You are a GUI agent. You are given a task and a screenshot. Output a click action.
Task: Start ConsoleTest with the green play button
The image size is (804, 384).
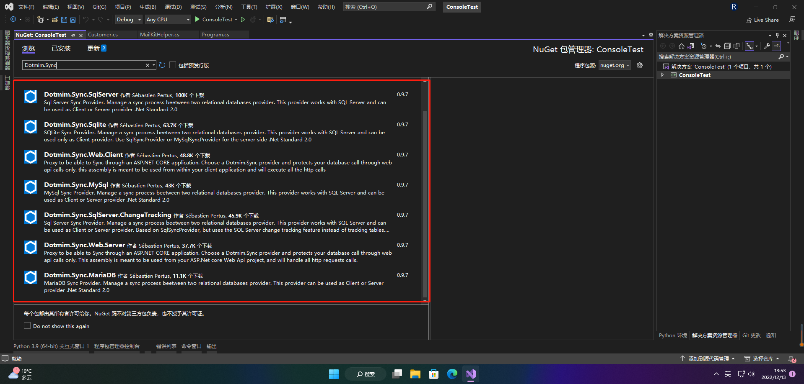tap(197, 19)
